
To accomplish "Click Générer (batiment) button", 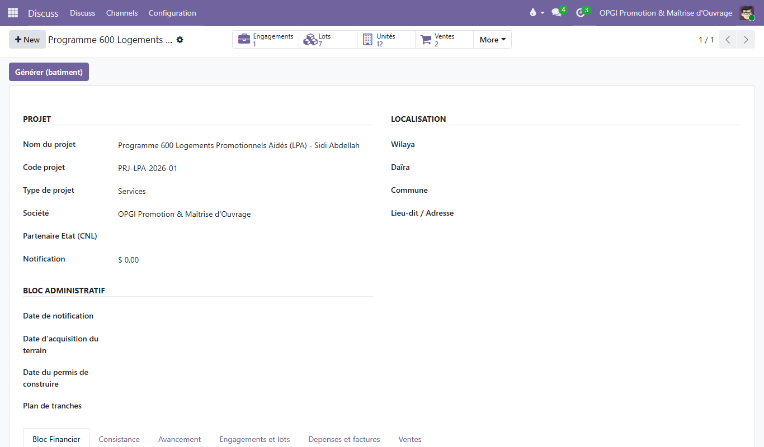I will point(49,72).
